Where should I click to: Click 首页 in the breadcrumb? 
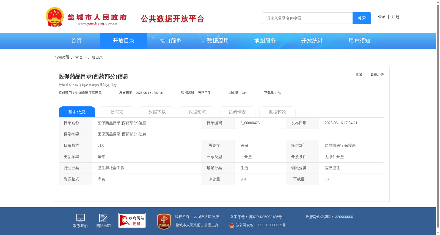pyautogui.click(x=79, y=58)
